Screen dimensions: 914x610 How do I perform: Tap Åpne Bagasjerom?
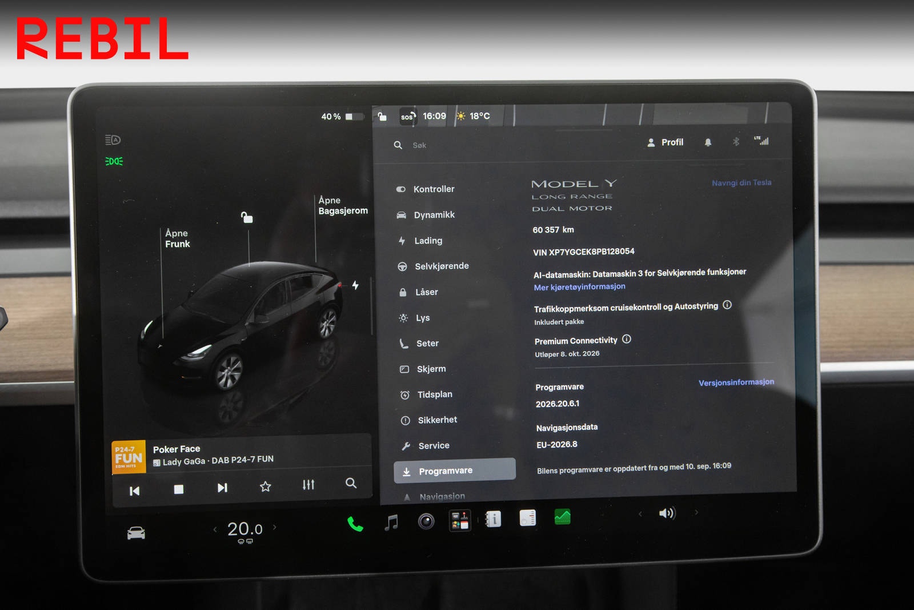click(343, 205)
